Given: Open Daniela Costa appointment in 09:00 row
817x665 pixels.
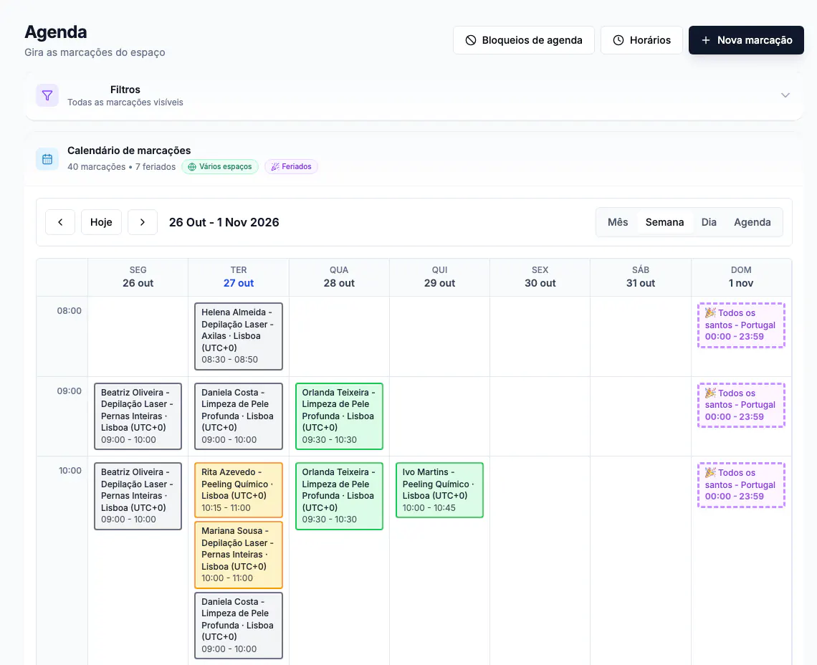Looking at the screenshot, I should point(239,416).
